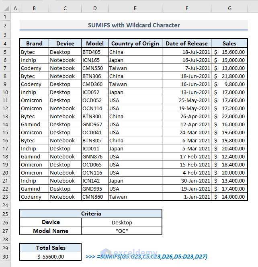Click the title cell 'SUMIFS with Wildcard Character'
Viewport: 258px width, 267px height.
pos(134,25)
